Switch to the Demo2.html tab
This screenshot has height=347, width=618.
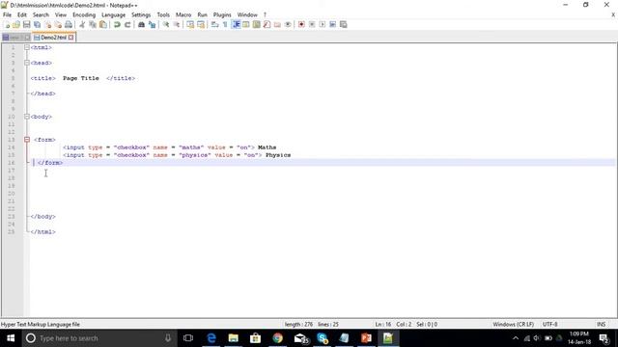[54, 38]
